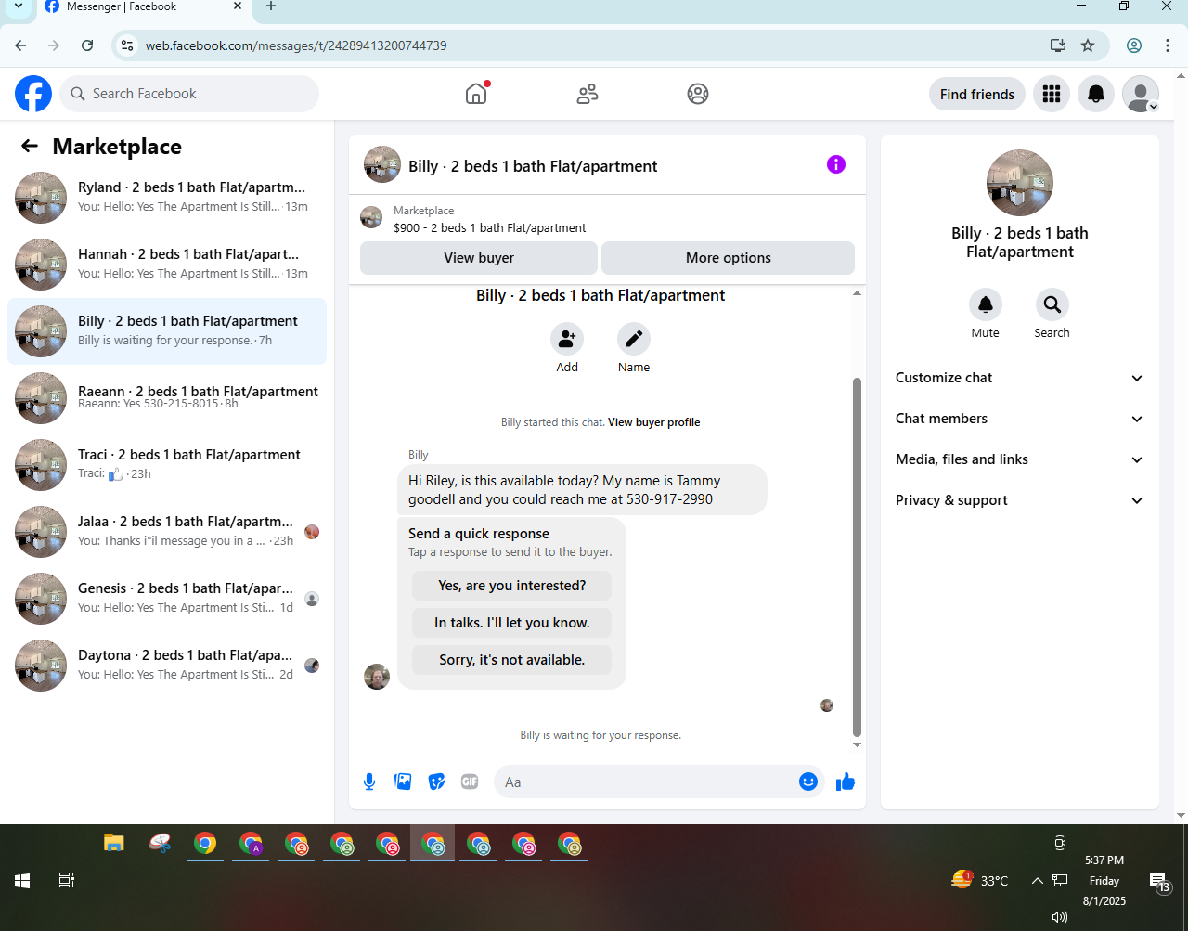The image size is (1188, 931).
Task: Open the Friends icon in top navigation
Action: (588, 94)
